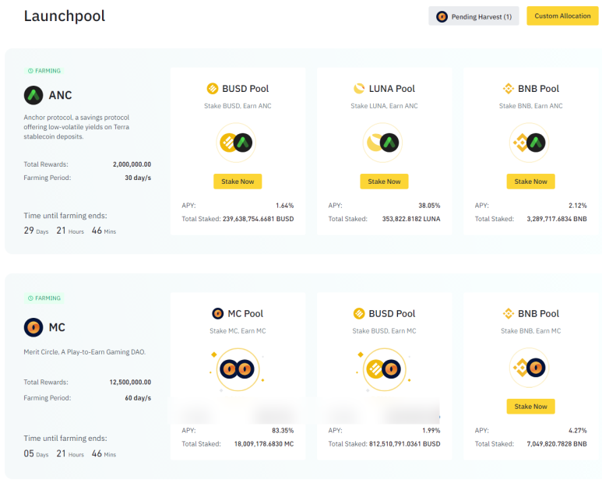The image size is (602, 483).
Task: Click the 4.27% APY value
Action: [578, 431]
